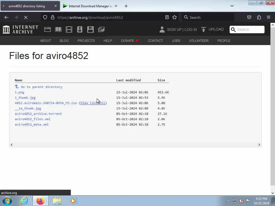Stop loading the page
The image size is (275, 206).
point(26,17)
